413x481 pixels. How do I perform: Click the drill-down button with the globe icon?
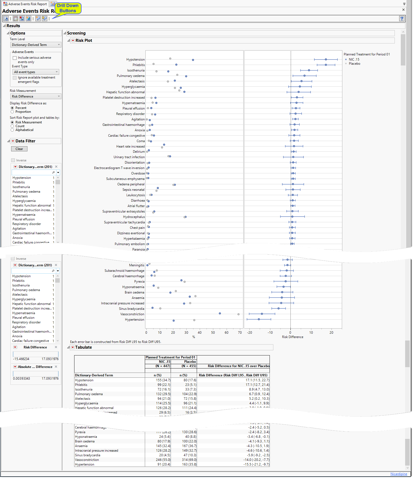coord(28,18)
